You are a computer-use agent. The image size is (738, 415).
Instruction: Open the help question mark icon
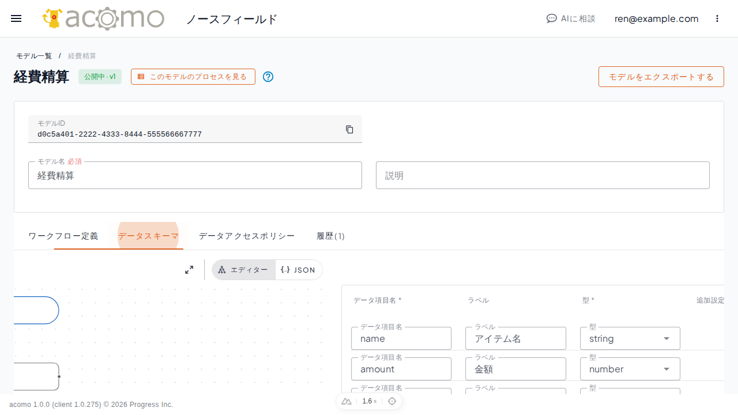(x=268, y=77)
